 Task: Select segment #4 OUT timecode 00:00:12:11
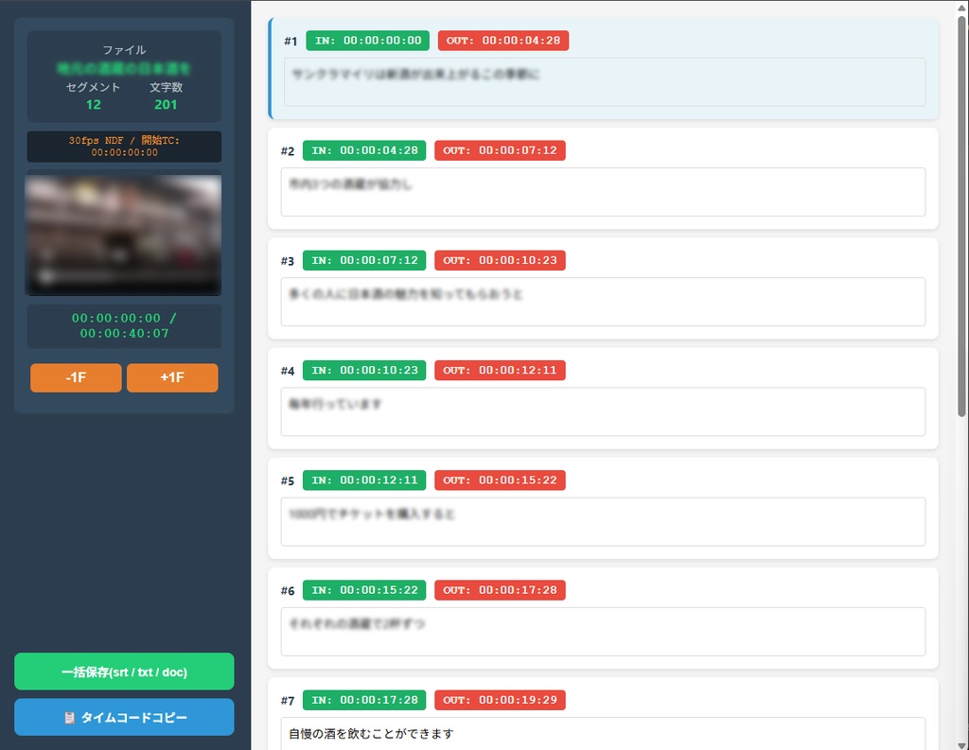tap(500, 371)
